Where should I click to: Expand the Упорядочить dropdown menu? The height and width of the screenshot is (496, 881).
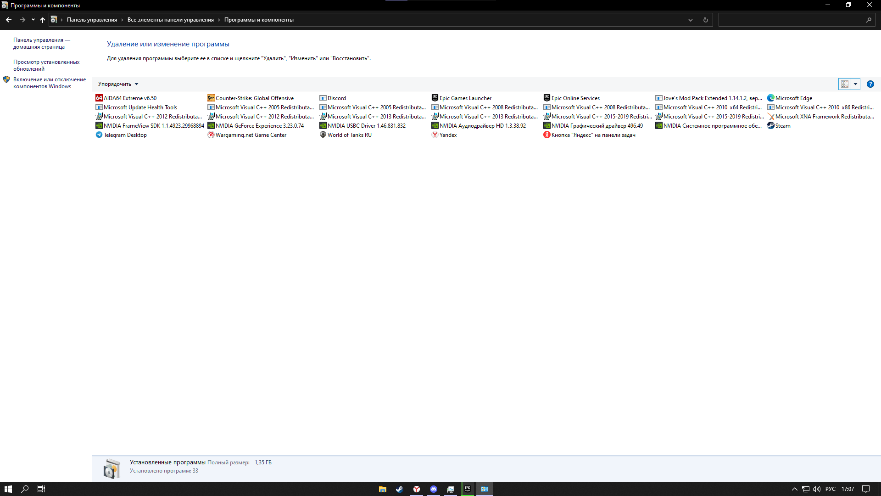click(x=118, y=84)
